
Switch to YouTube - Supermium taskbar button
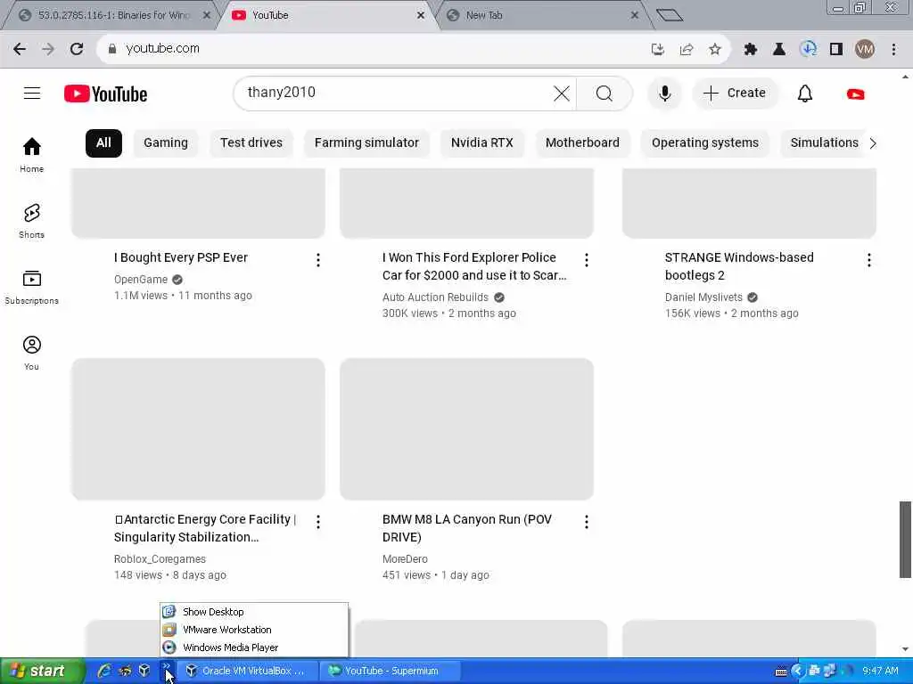coord(391,671)
